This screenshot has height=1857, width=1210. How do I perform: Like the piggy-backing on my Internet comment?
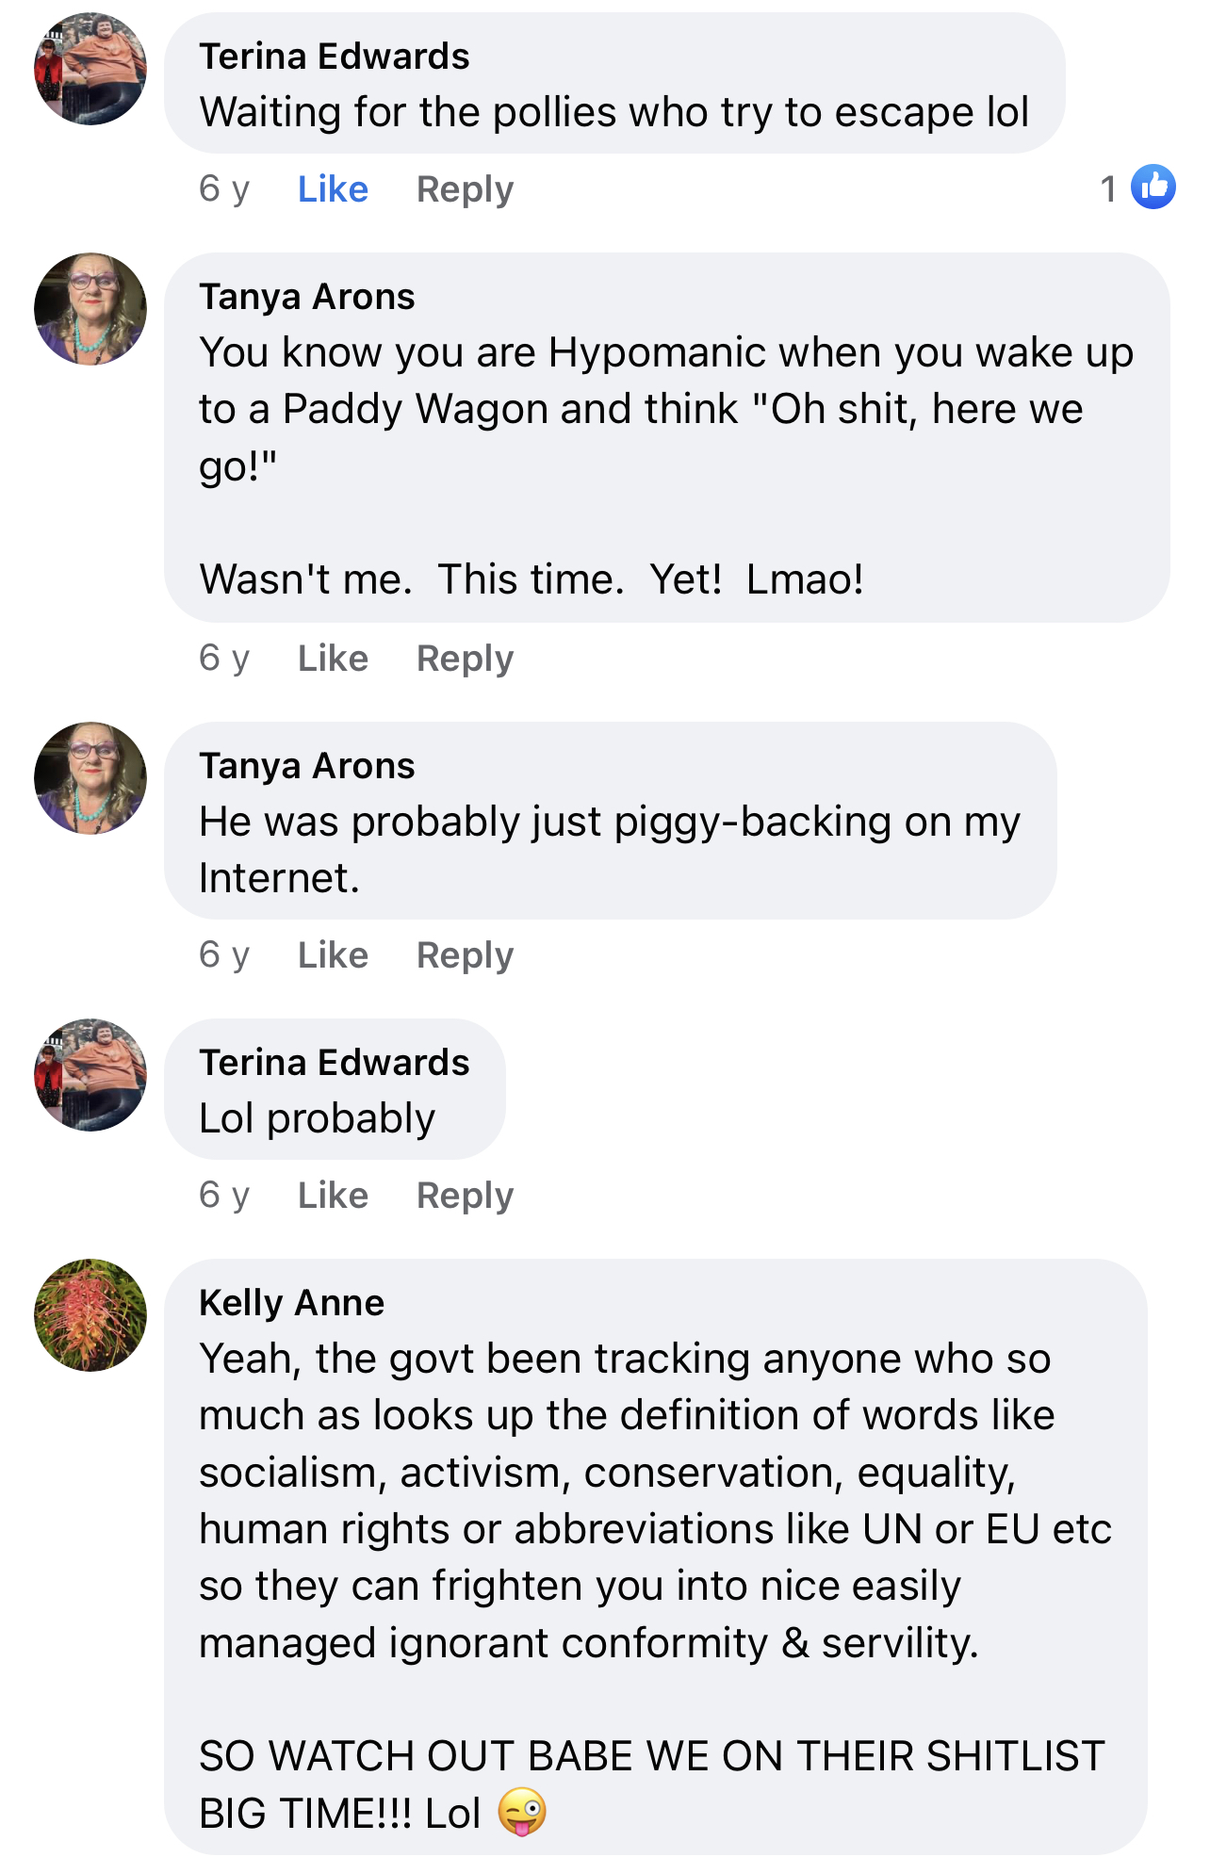tap(333, 955)
